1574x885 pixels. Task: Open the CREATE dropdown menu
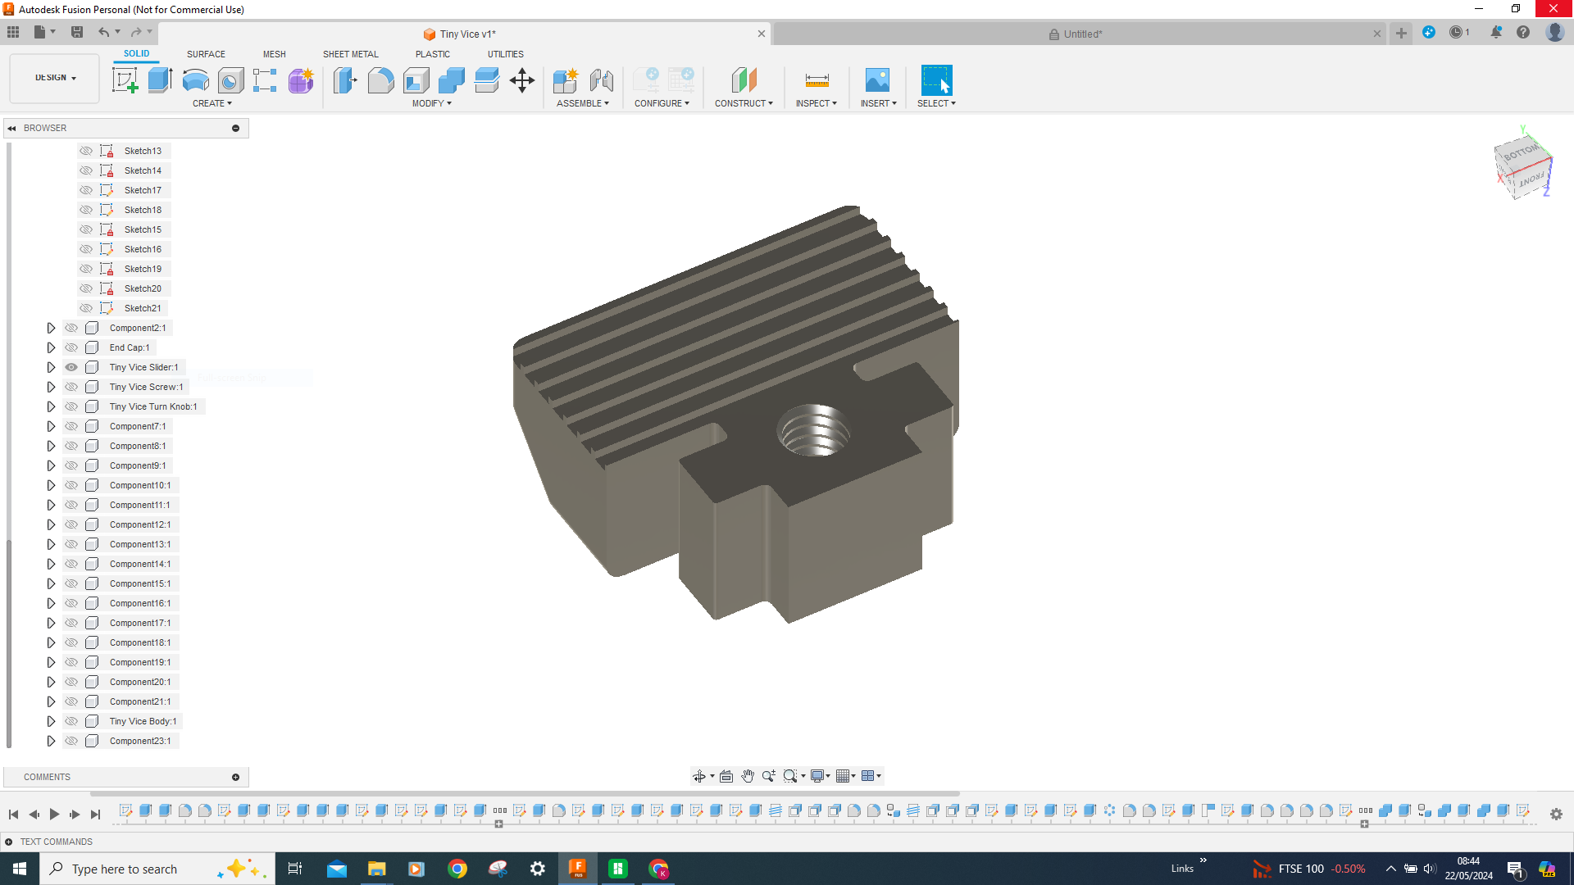click(212, 103)
